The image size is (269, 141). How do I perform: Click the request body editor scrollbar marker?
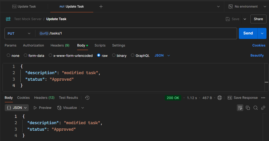point(266,82)
